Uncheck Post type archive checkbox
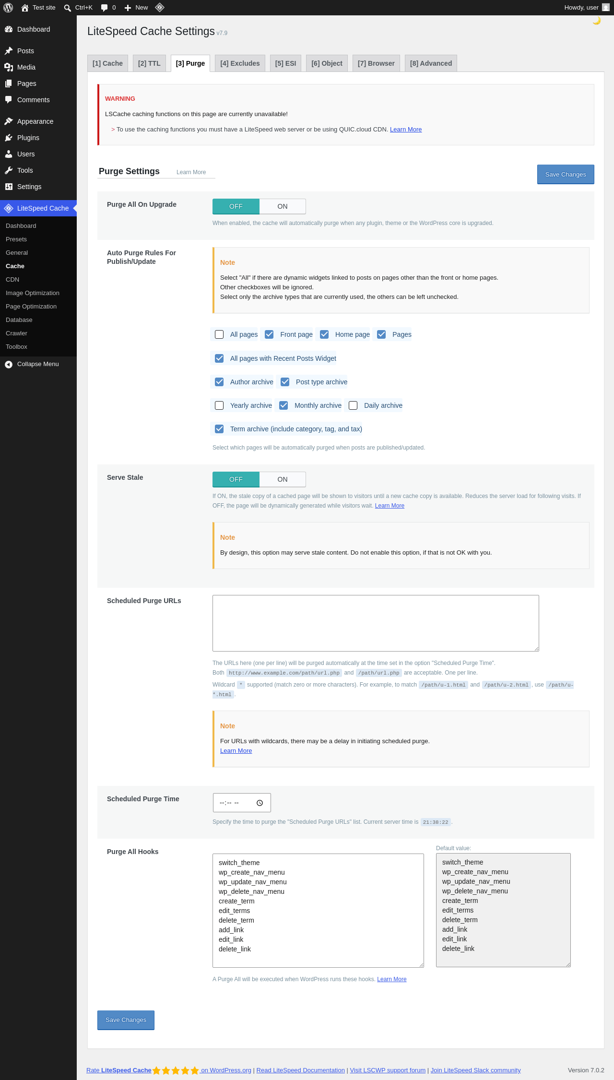Image resolution: width=614 pixels, height=1080 pixels. [285, 382]
